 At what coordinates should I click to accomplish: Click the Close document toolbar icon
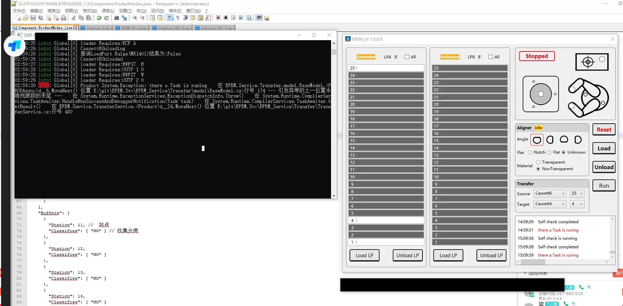click(48, 18)
